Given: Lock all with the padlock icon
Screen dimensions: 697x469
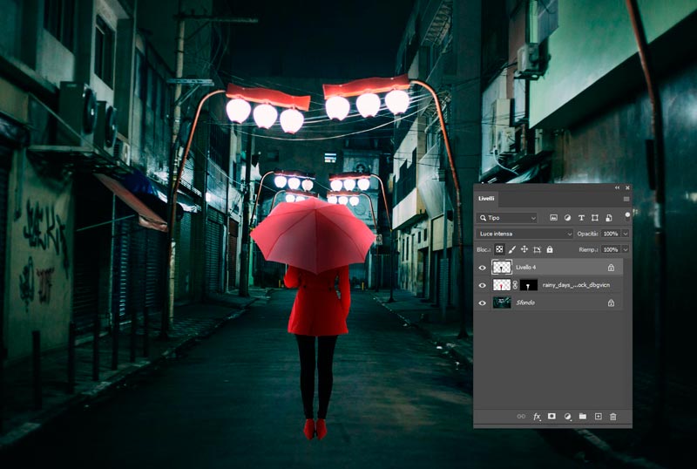Looking at the screenshot, I should 550,249.
